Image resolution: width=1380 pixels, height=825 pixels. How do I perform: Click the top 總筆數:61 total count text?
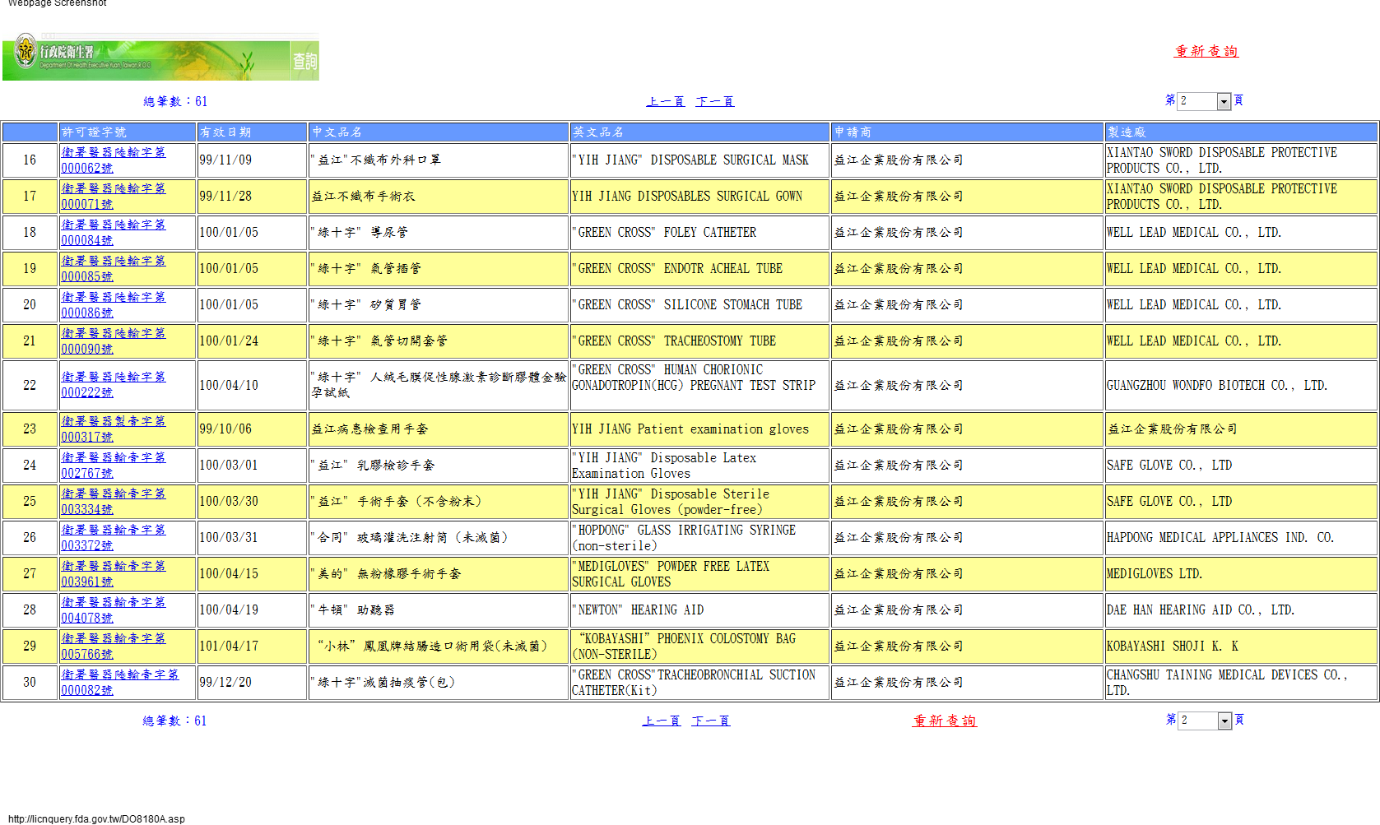pyautogui.click(x=175, y=101)
